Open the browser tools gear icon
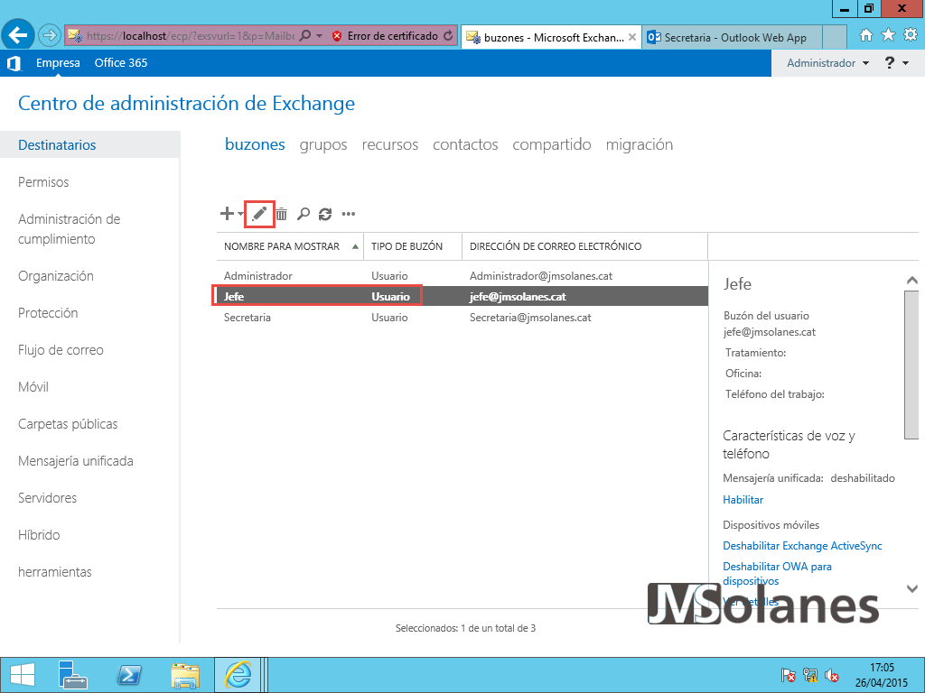925x693 pixels. click(911, 35)
